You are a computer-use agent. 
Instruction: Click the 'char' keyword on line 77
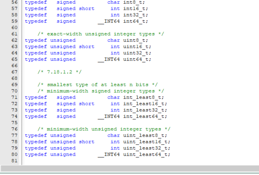pos(114,136)
